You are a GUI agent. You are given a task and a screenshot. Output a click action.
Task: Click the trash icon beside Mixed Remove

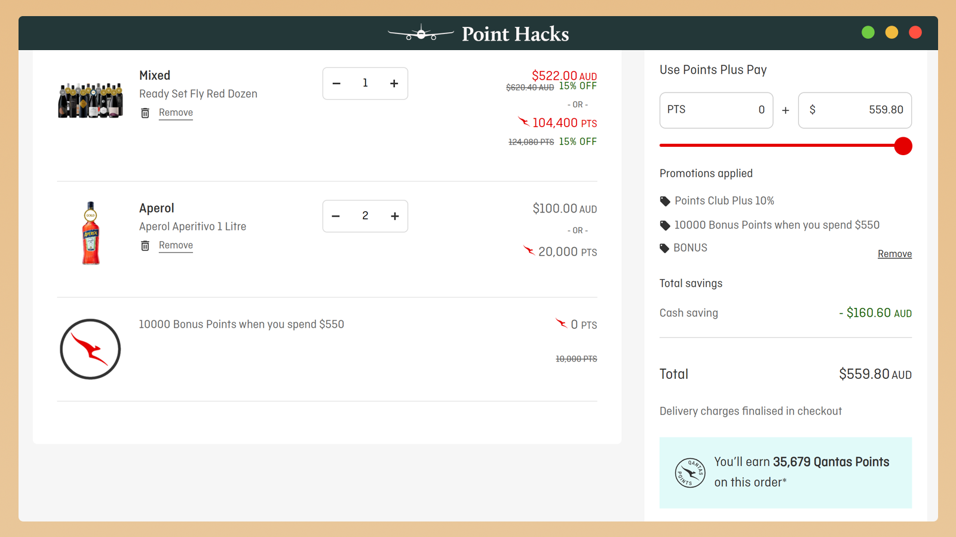tap(145, 113)
